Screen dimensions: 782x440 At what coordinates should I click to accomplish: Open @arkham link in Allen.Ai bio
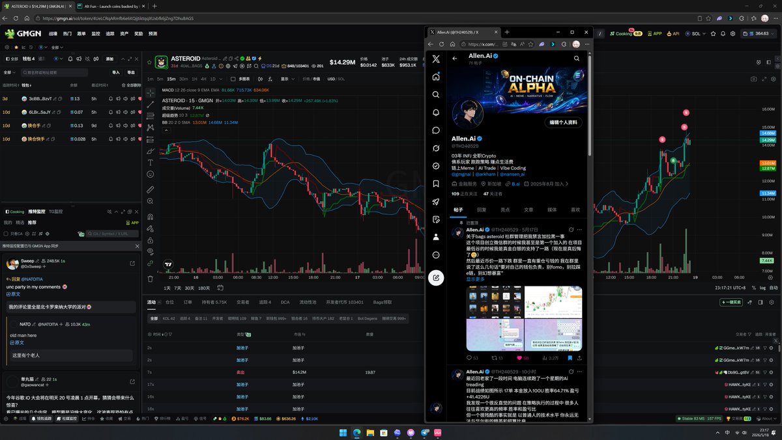[x=487, y=174]
